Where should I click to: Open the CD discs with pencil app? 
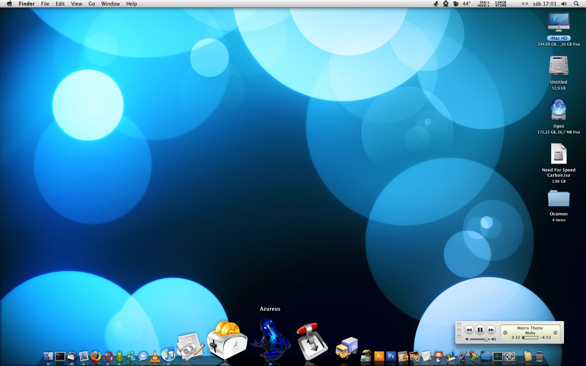click(190, 346)
